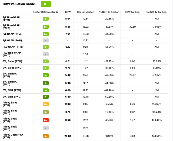Click the BBW value 20.84 for Price / Cash Flow
Screen dimensions: 173x141
tap(68, 136)
